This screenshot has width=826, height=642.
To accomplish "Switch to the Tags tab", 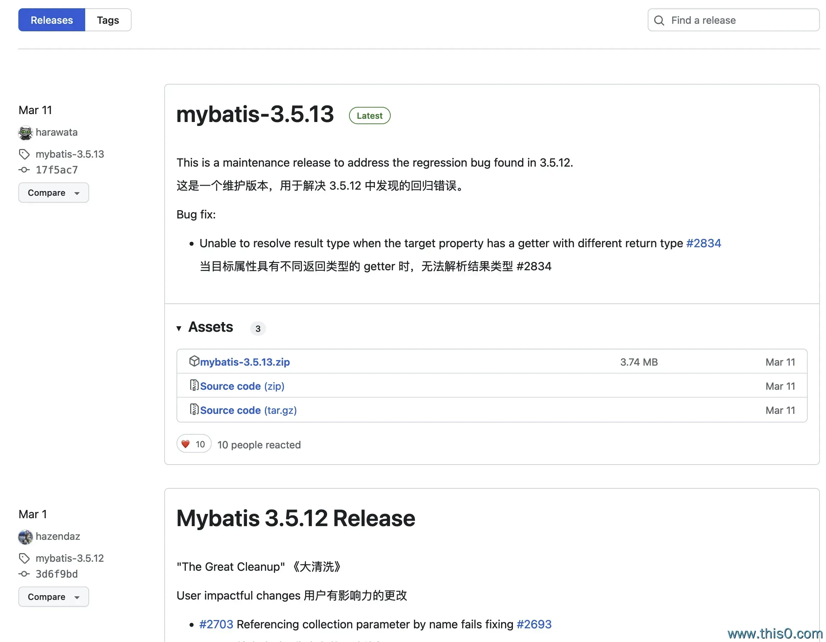I will point(108,20).
